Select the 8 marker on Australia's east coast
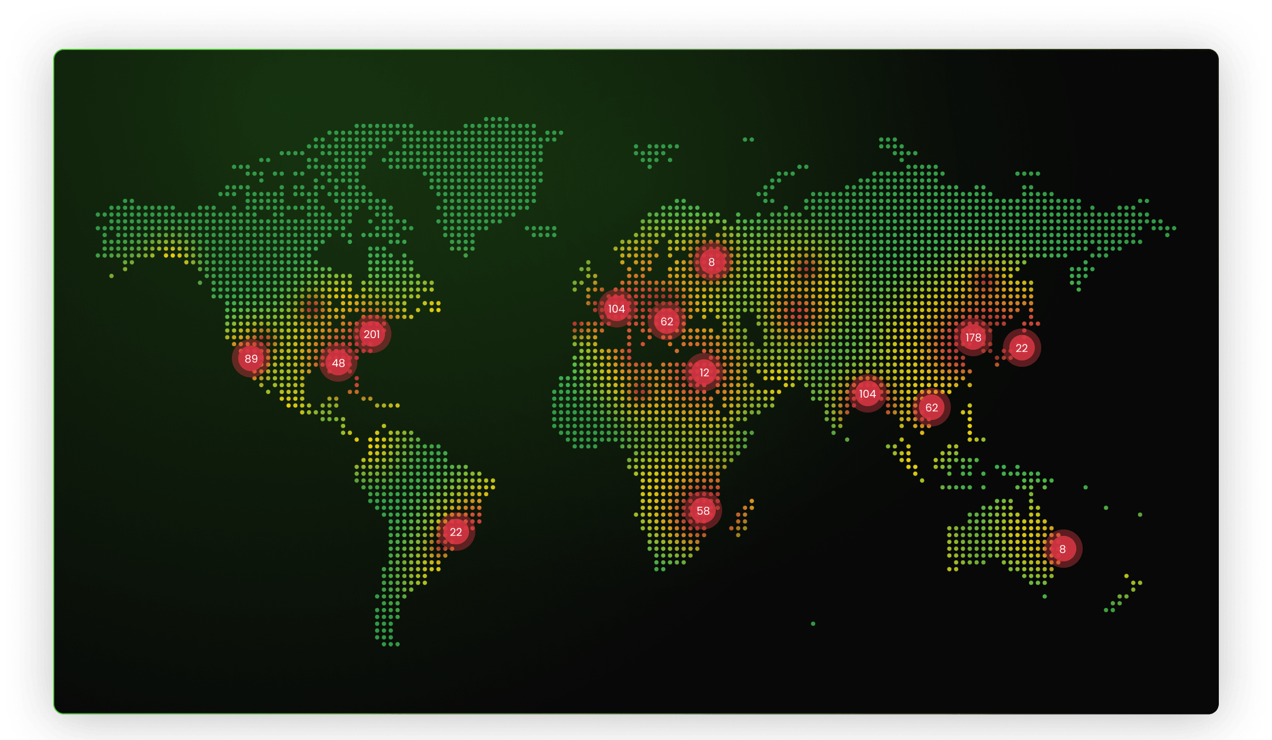The height and width of the screenshot is (740, 1272). (1062, 549)
